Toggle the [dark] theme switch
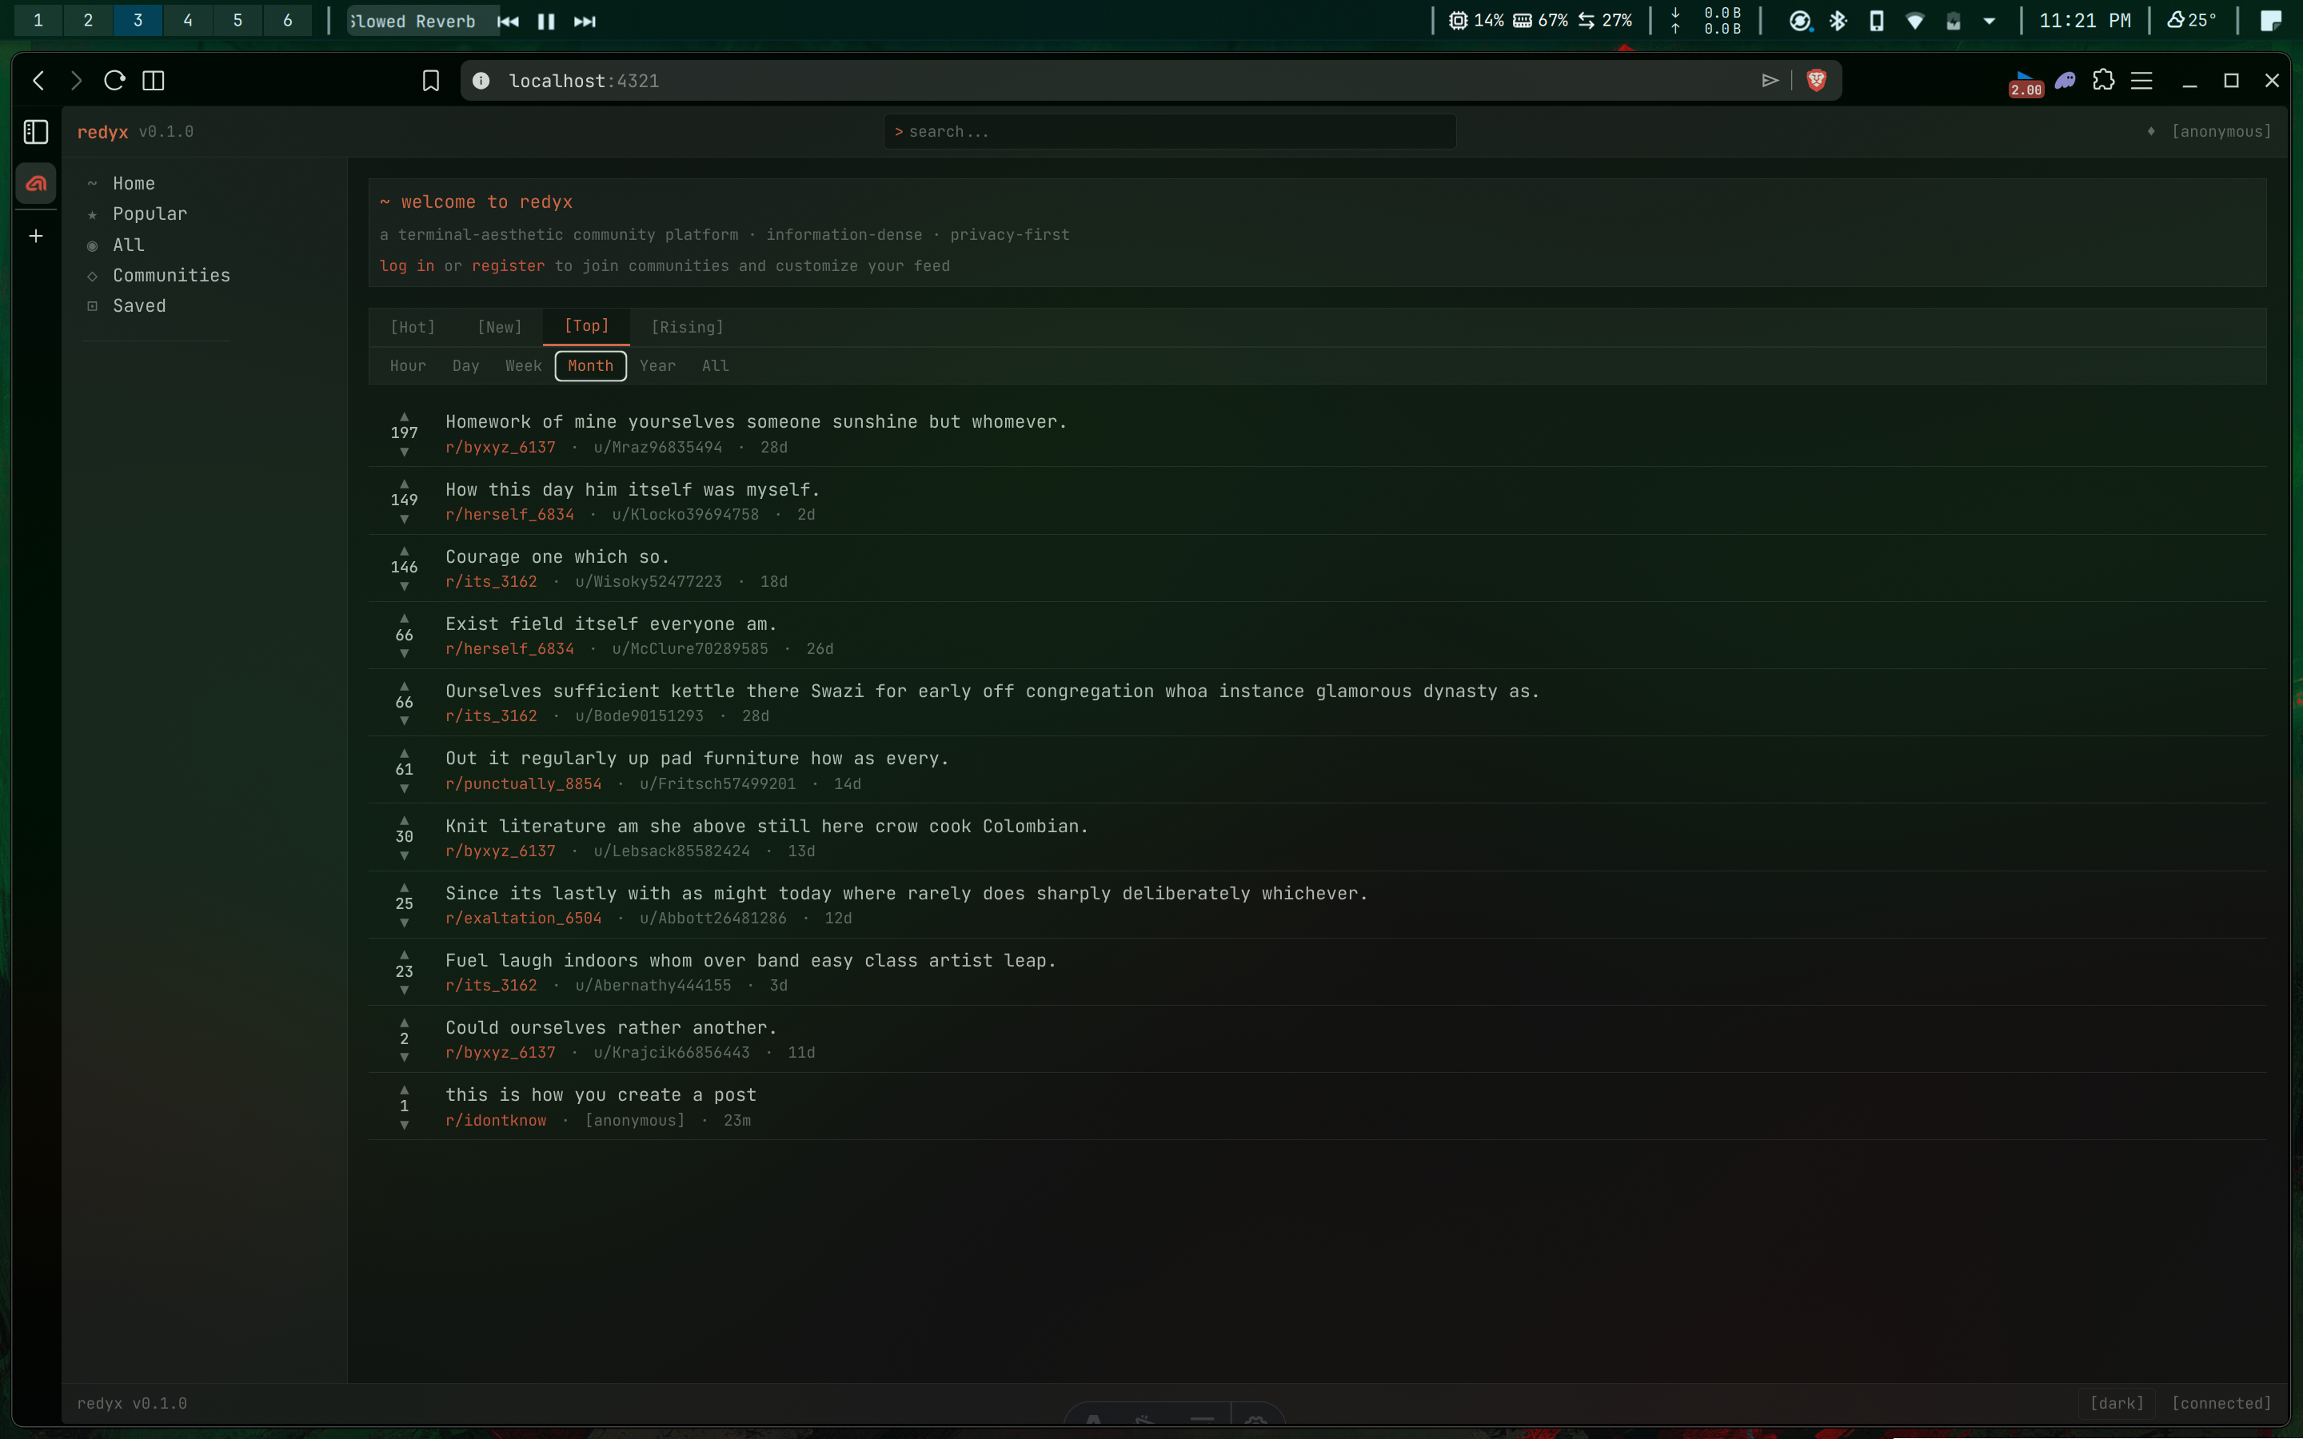2303x1439 pixels. [2117, 1403]
